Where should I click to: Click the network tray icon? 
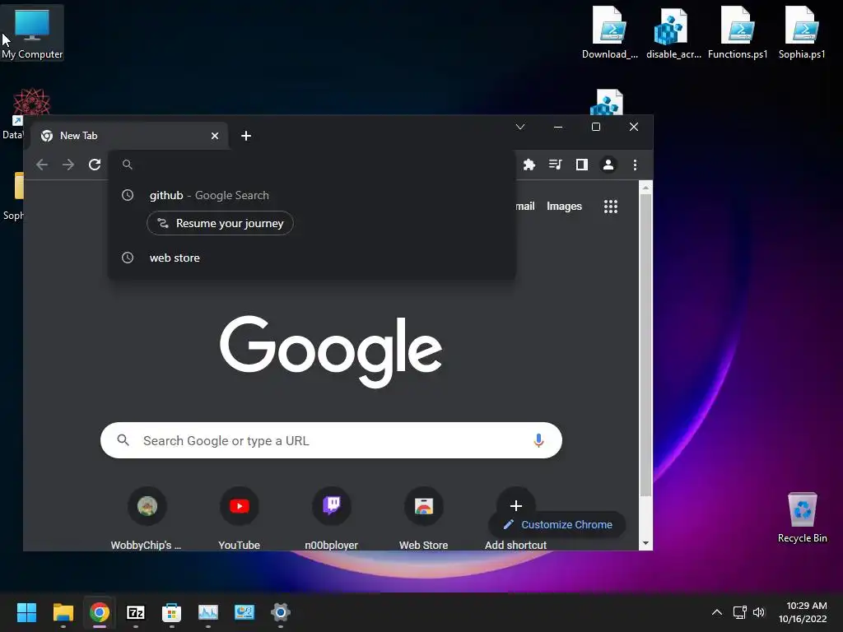click(740, 612)
